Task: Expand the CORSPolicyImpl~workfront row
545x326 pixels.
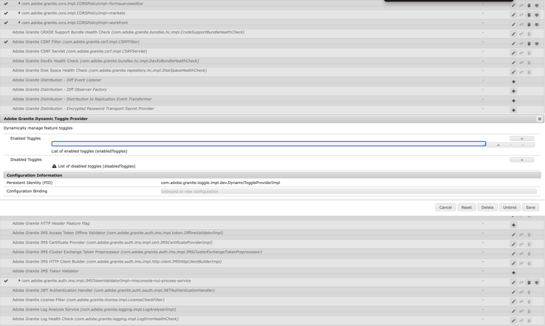Action: pyautogui.click(x=19, y=23)
